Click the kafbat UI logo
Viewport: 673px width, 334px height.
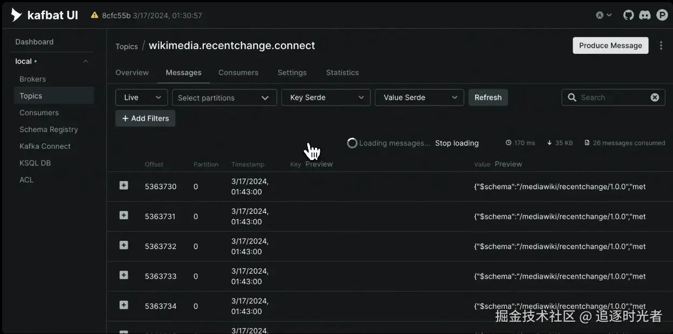(45, 15)
